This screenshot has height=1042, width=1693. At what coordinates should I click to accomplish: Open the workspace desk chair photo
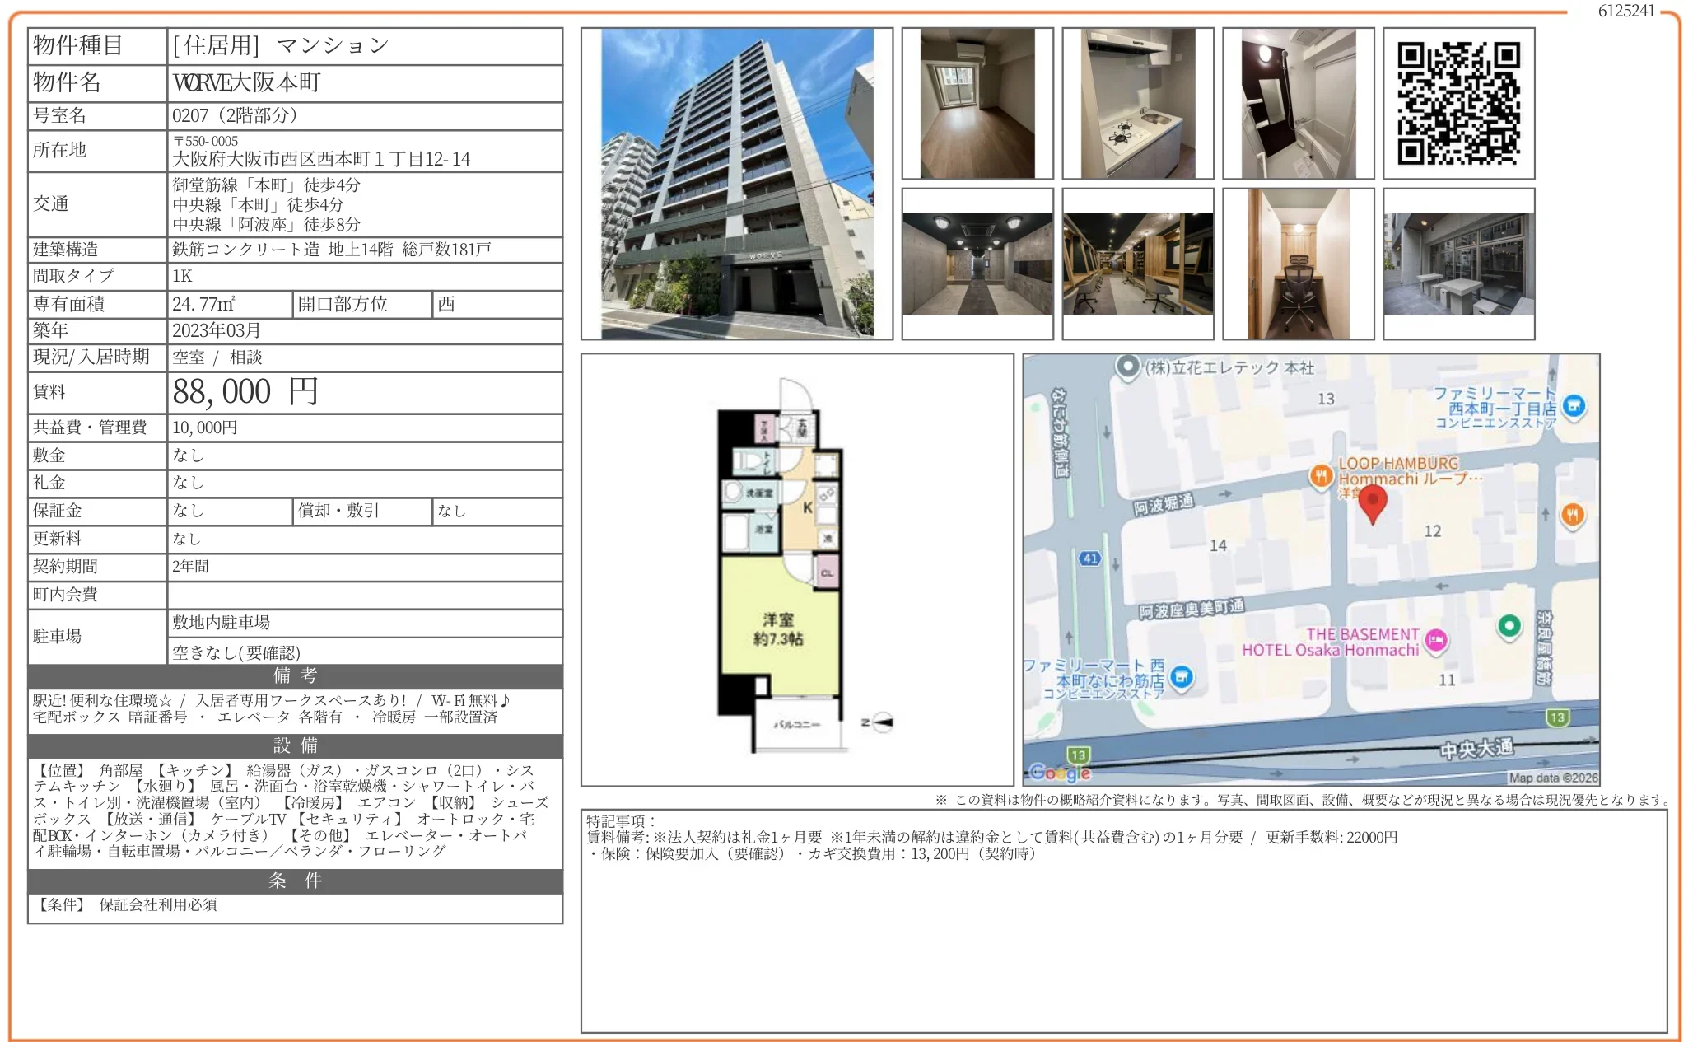coord(1299,264)
